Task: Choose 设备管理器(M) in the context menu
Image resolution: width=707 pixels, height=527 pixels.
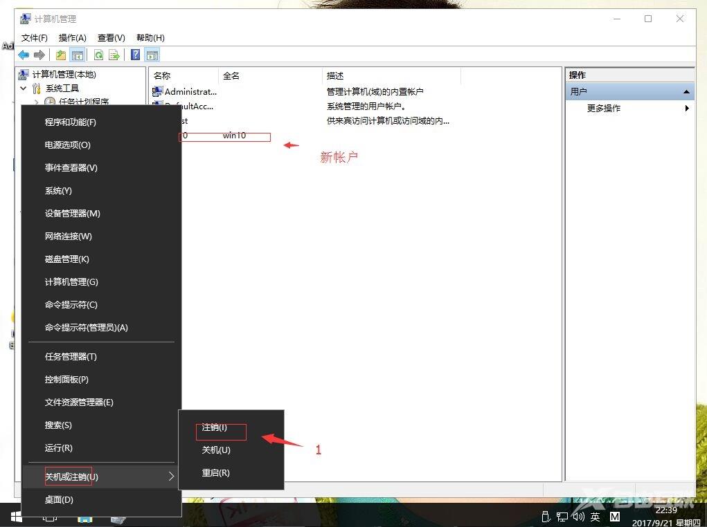Action: click(x=73, y=214)
